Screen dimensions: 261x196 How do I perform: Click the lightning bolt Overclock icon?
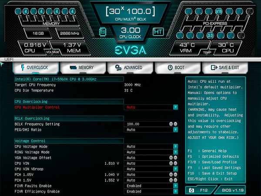point(23,68)
